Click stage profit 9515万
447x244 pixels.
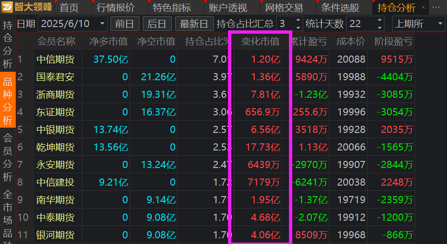397,59
